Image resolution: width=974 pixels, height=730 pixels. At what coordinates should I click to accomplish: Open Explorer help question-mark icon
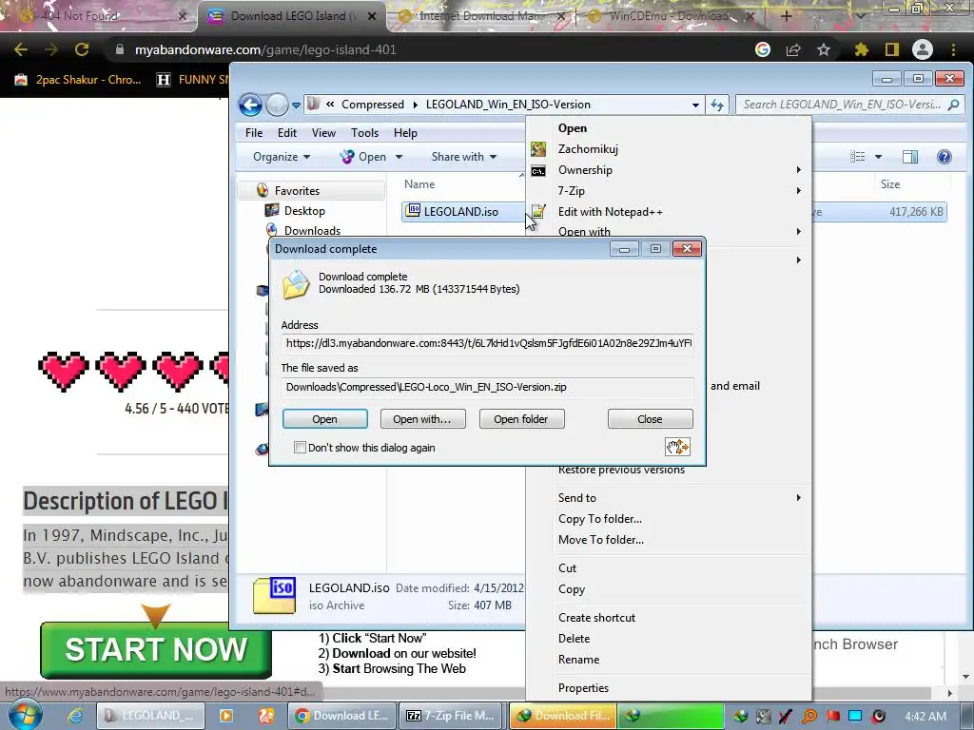coord(945,157)
